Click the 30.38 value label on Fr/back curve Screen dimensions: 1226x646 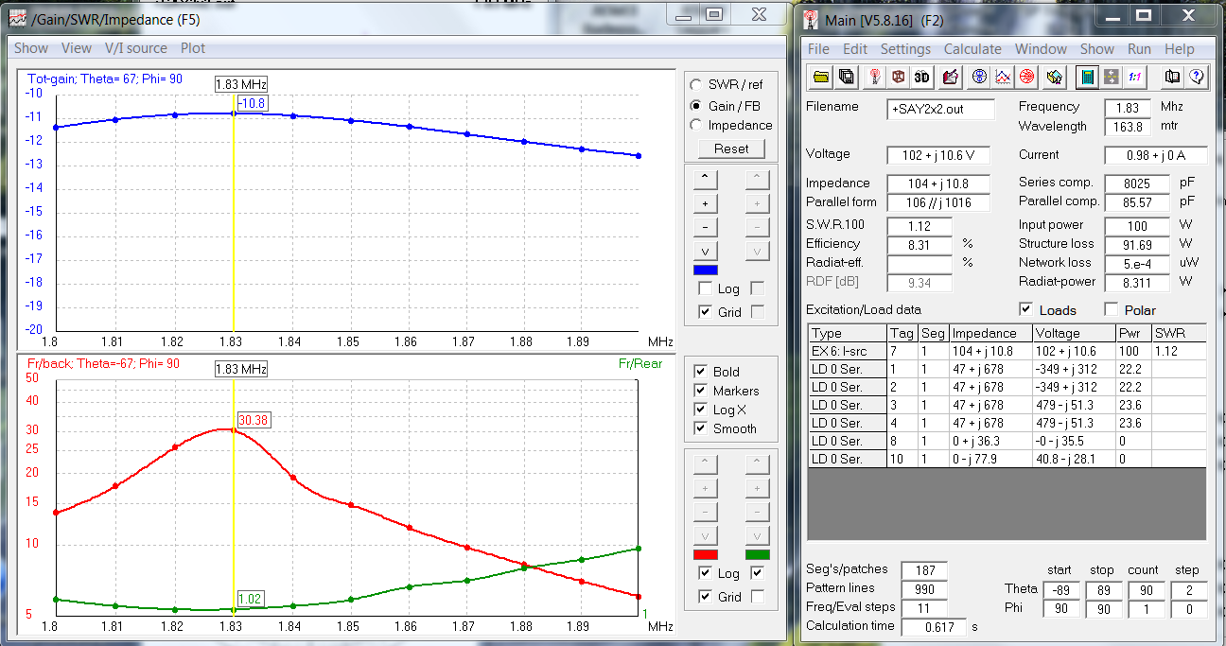pyautogui.click(x=253, y=420)
